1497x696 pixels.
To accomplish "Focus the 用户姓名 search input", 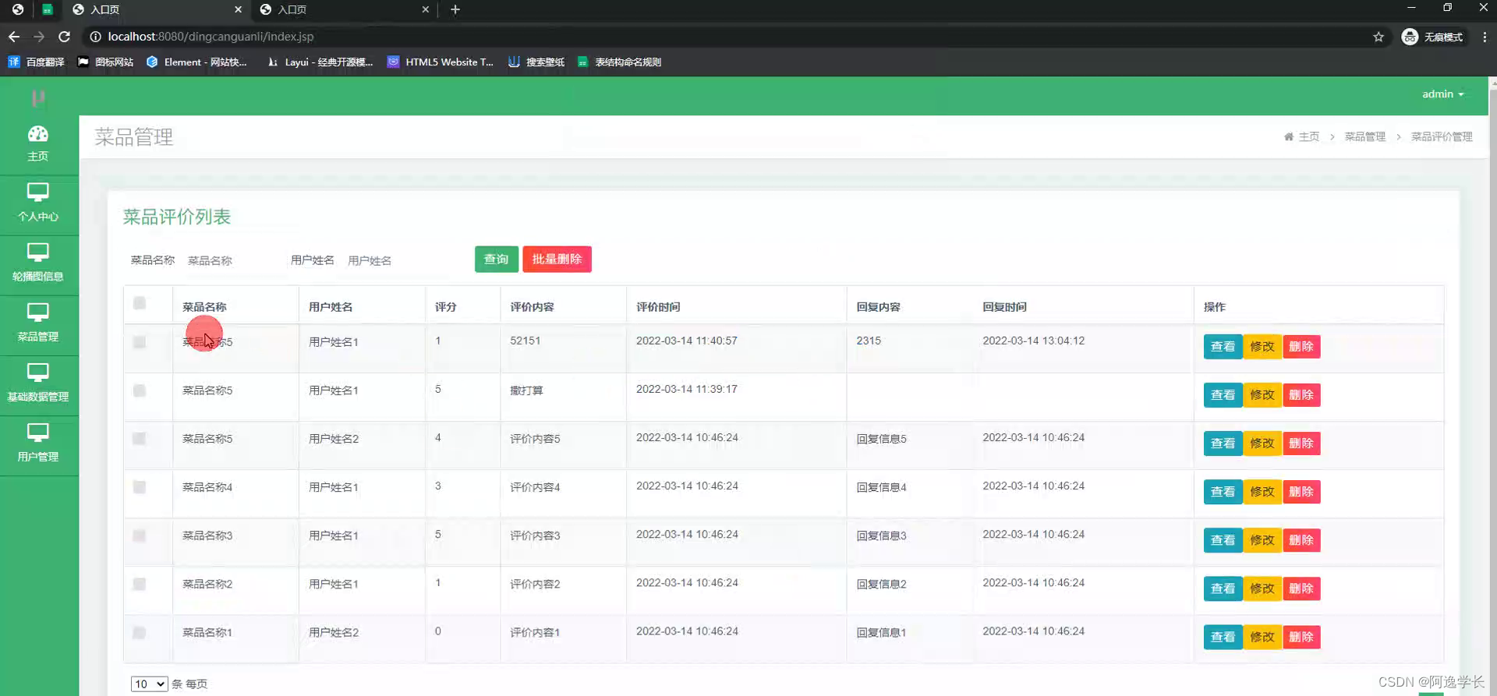I will click(x=391, y=260).
